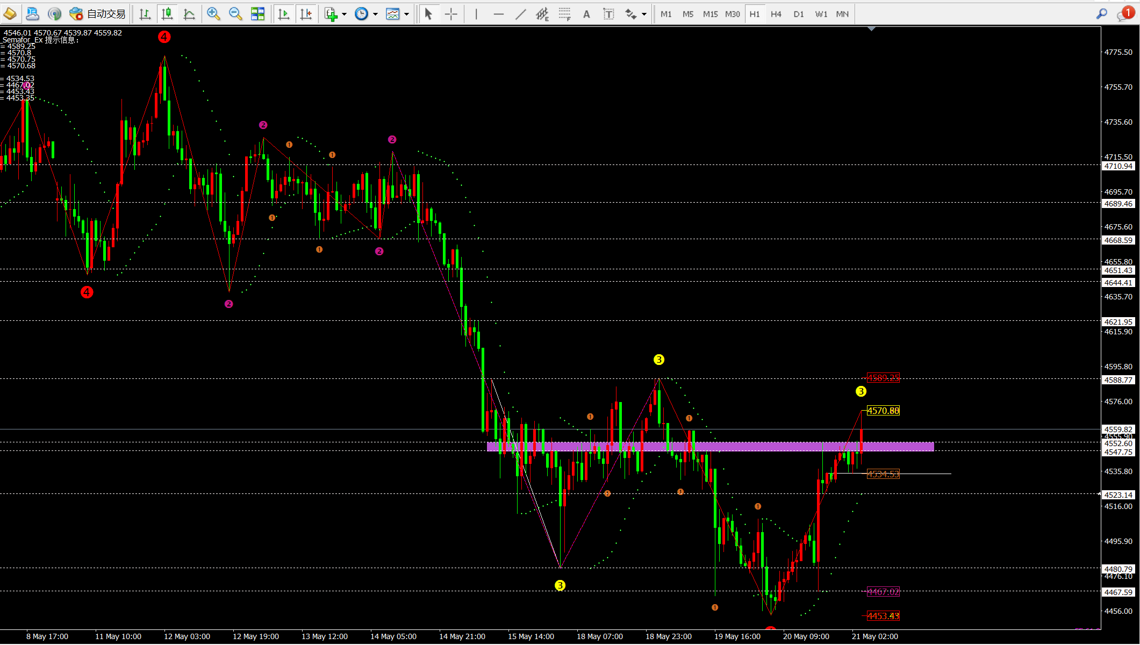Switch to the M5 timeframe
1140x645 pixels.
point(688,14)
